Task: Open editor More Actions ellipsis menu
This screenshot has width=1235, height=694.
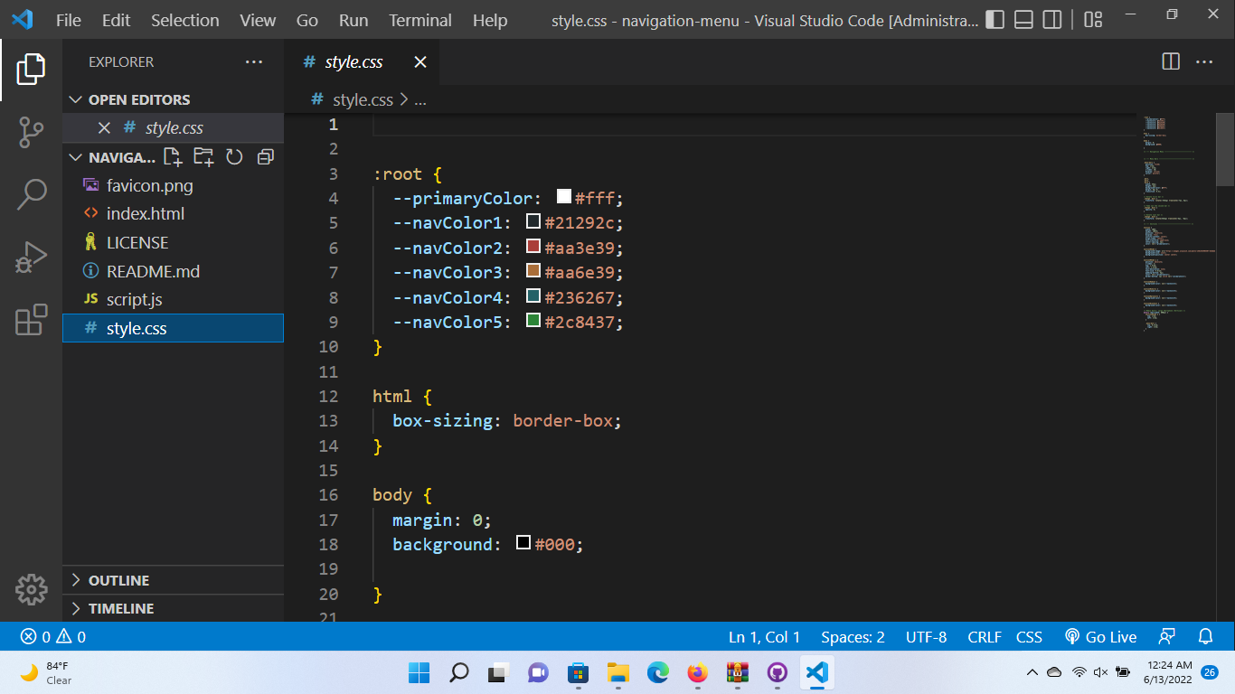Action: [x=1204, y=61]
